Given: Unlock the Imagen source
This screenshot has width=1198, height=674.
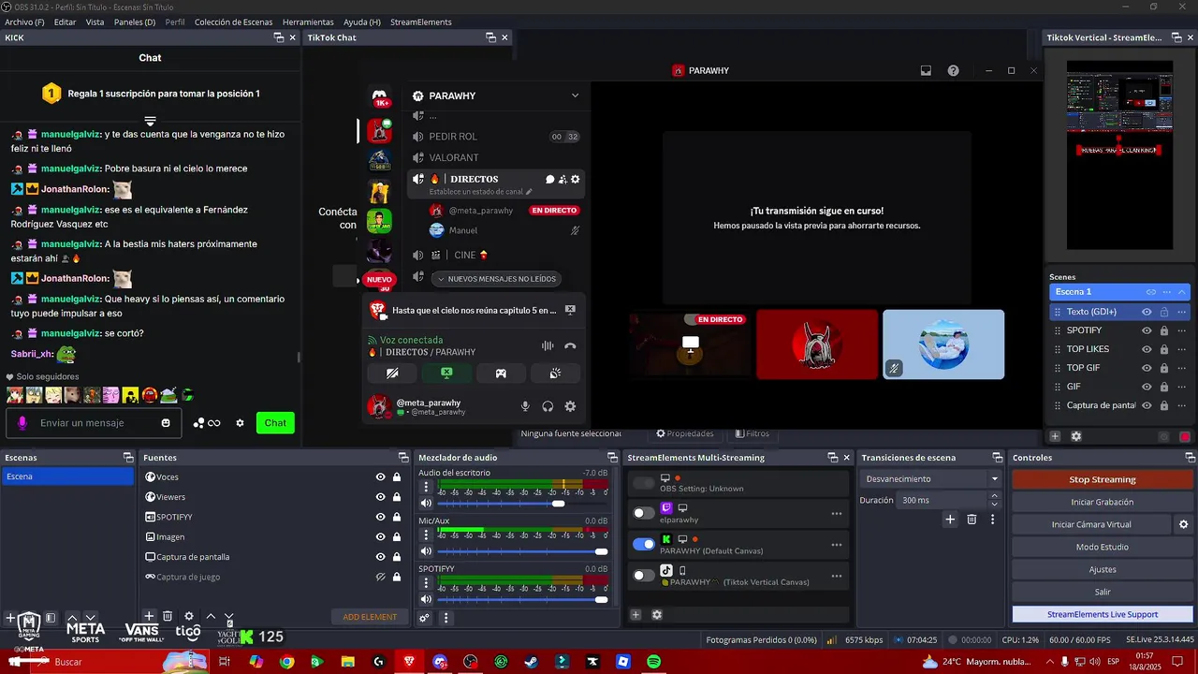Looking at the screenshot, I should coord(397,537).
